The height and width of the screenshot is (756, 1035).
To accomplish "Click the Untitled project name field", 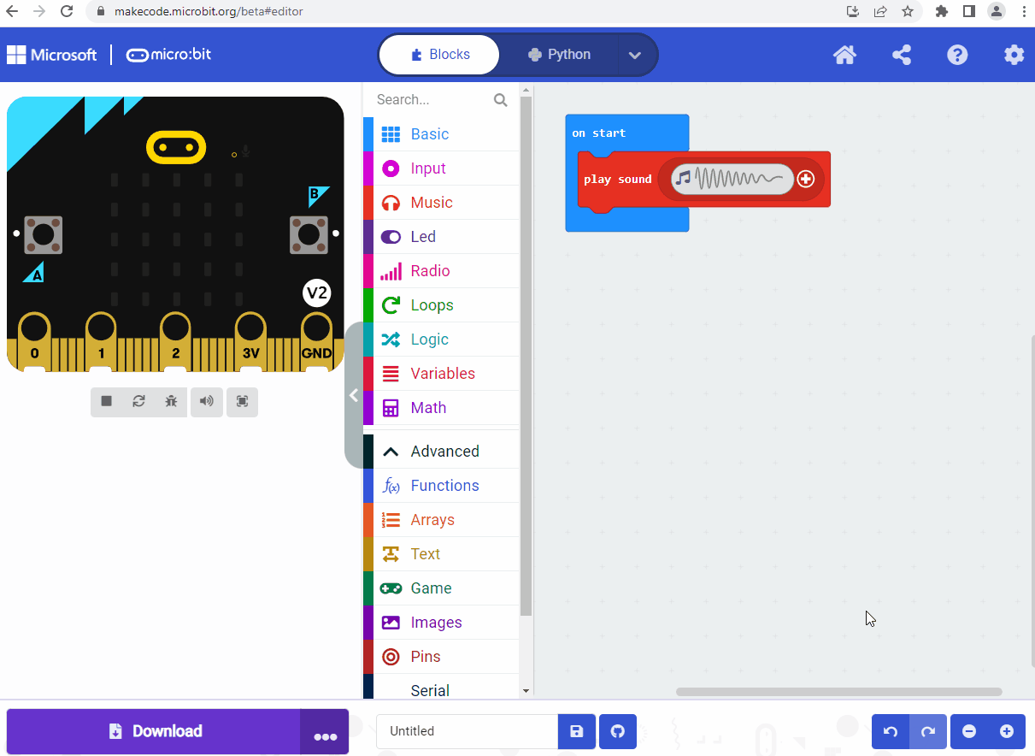I will [467, 731].
